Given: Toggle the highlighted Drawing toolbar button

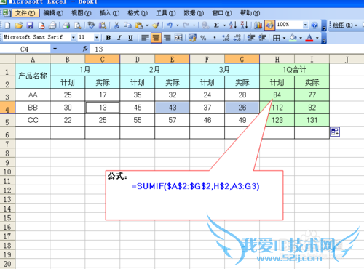Looking at the screenshot, I should pos(269,25).
